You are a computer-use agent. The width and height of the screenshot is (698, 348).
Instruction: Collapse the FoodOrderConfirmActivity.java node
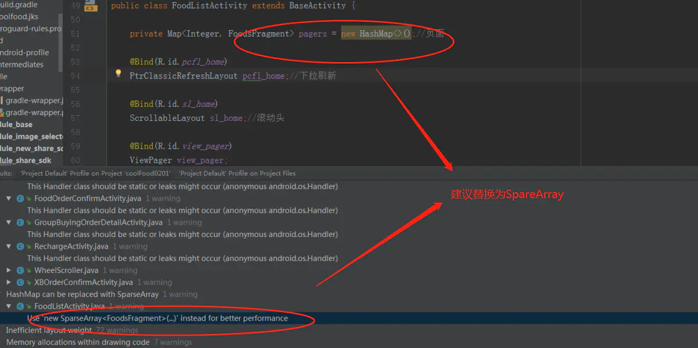9,199
